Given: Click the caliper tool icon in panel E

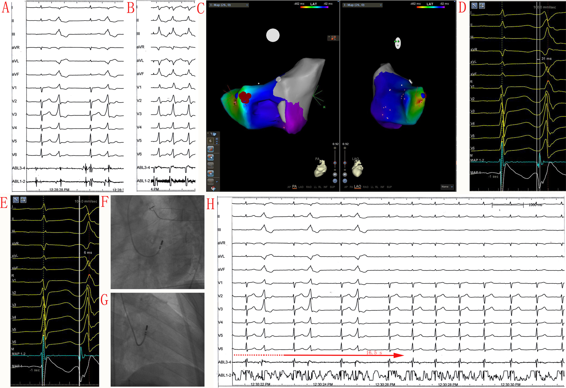Looking at the screenshot, I should click(16, 200).
